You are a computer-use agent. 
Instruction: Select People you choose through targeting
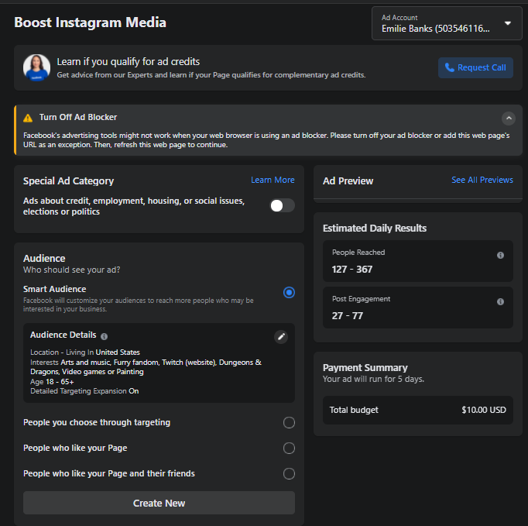point(289,422)
